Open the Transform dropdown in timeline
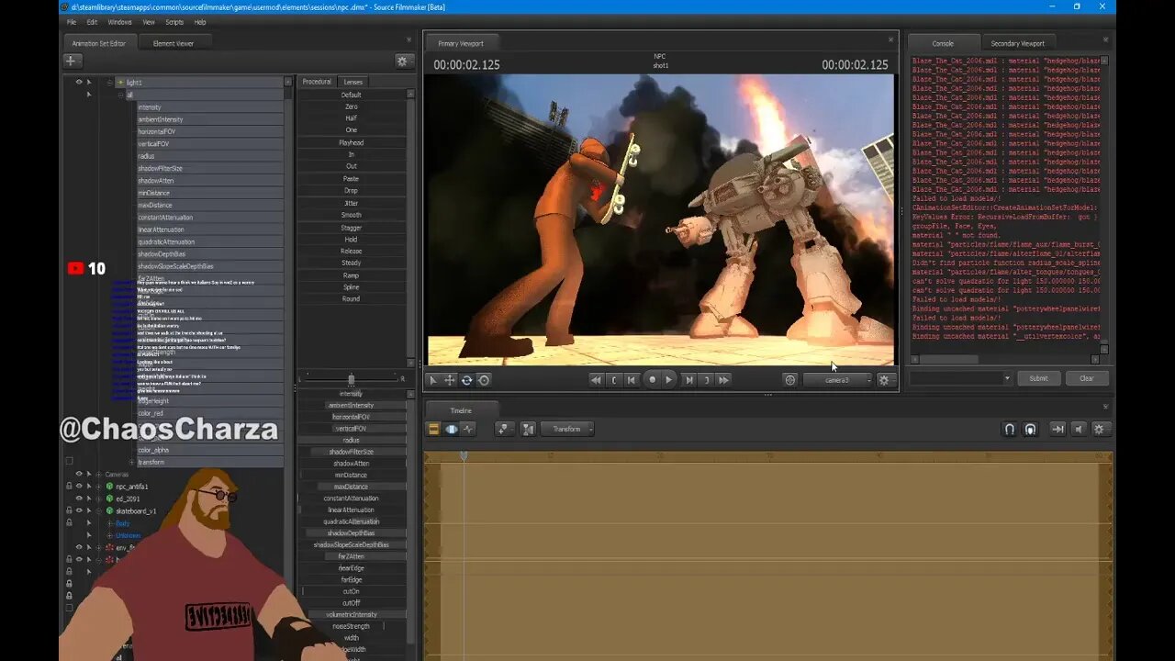Image resolution: width=1175 pixels, height=661 pixels. click(x=567, y=429)
